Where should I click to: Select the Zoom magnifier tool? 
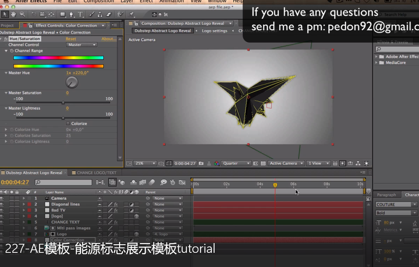point(22,14)
